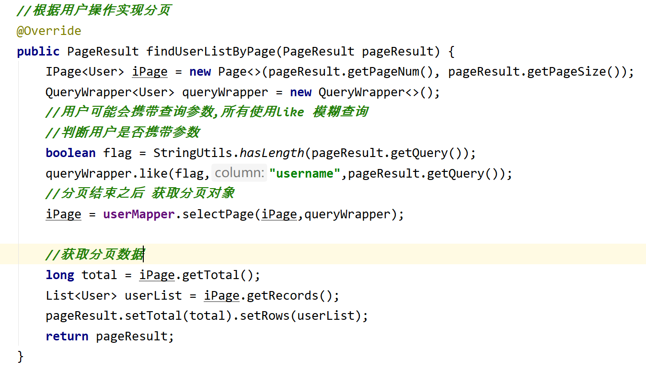Click the getRecords() call
Image resolution: width=646 pixels, height=371 pixels.
tap(289, 296)
